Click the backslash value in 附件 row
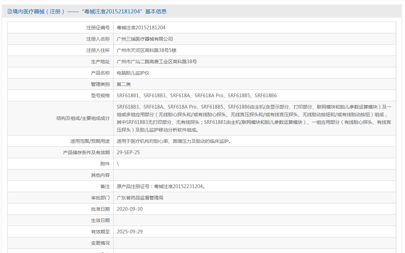This screenshot has width=405, height=253. (118, 164)
